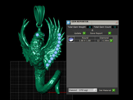The image size is (133, 100).
Task: Click the green arrow next to Update
Action: click(84, 33)
